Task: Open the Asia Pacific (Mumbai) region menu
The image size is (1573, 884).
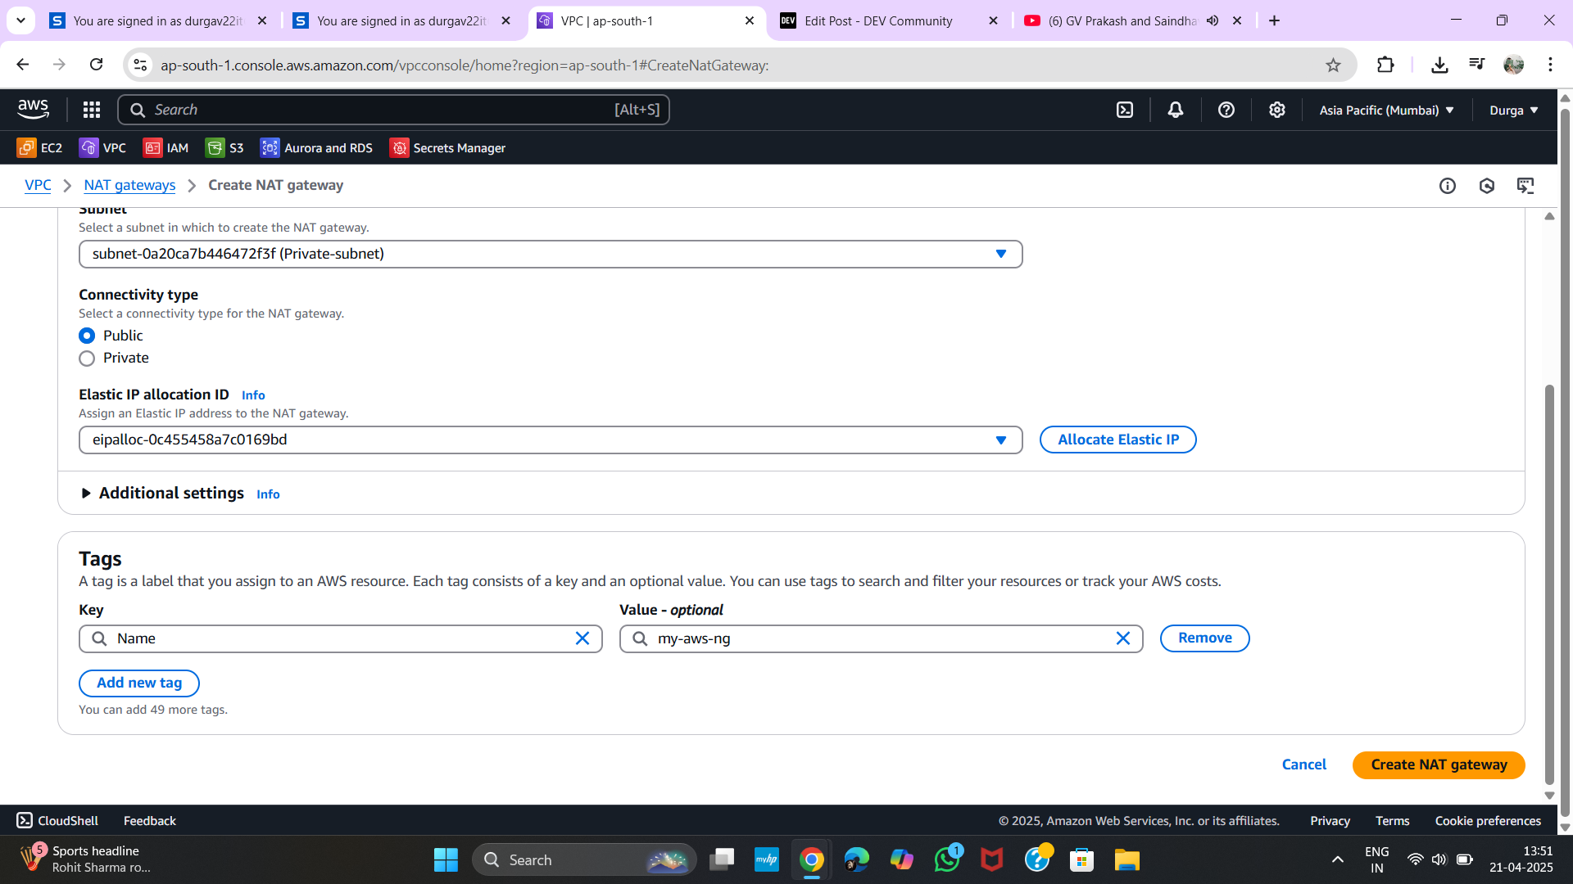Action: [1386, 110]
